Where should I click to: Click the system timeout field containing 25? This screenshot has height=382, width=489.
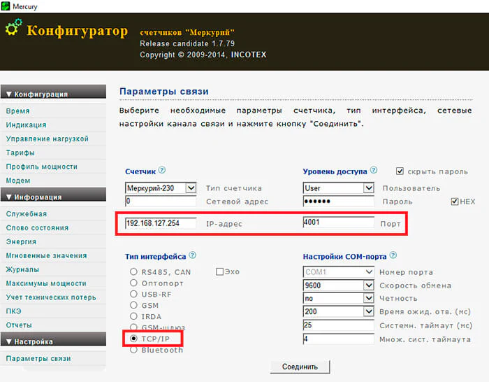(338, 325)
